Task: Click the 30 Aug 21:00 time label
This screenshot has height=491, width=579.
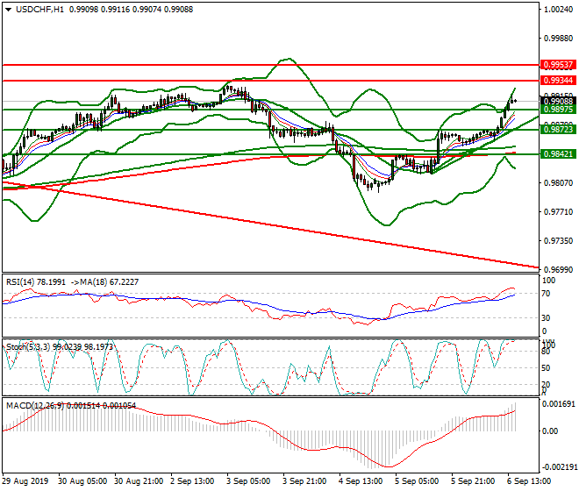Action: coord(139,481)
